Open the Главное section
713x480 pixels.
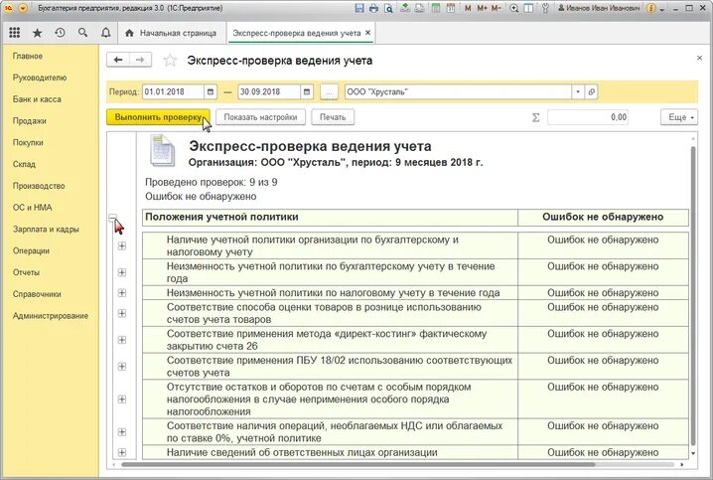point(28,56)
